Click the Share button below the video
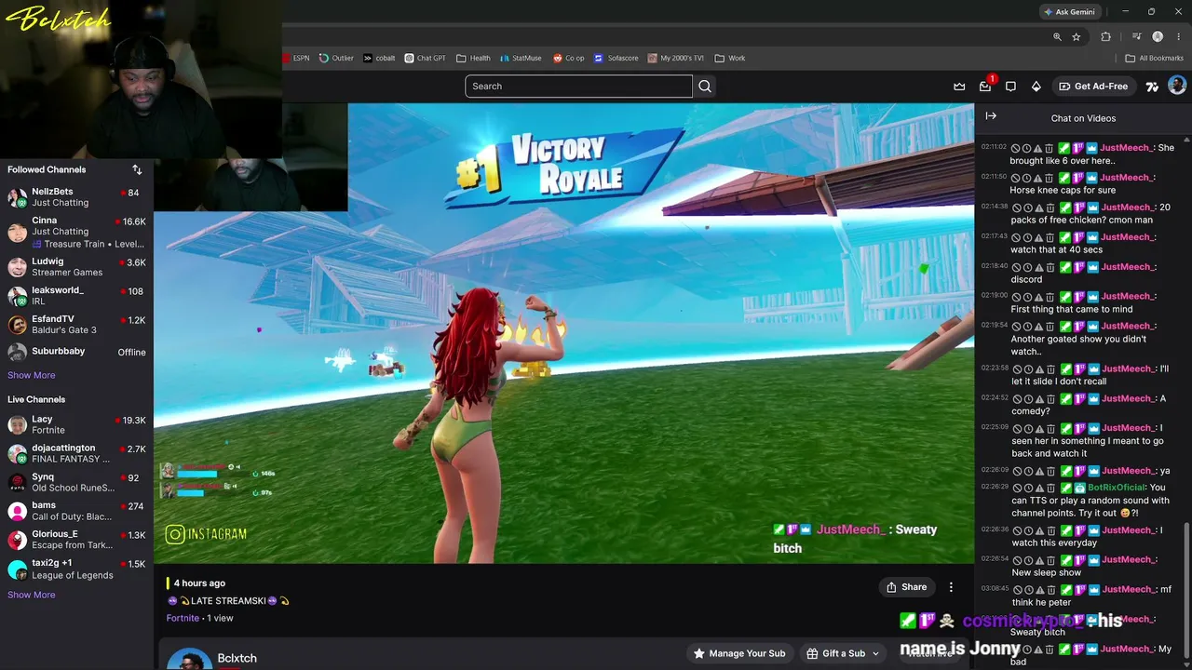Viewport: 1192px width, 670px height. coord(906,587)
